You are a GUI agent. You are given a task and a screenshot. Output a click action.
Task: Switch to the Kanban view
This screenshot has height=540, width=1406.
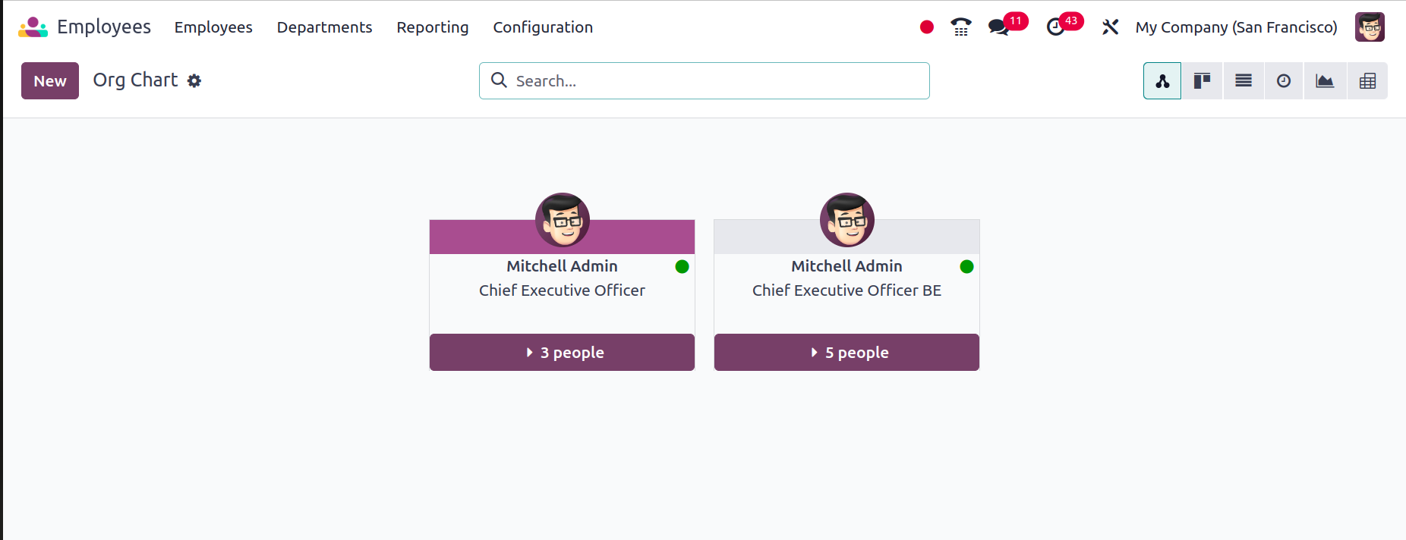click(1202, 81)
